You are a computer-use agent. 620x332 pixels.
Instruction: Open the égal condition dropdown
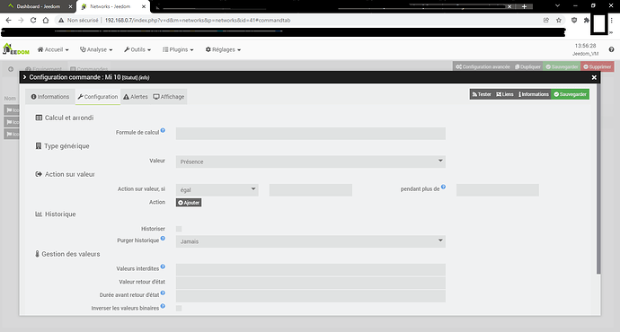coord(217,190)
